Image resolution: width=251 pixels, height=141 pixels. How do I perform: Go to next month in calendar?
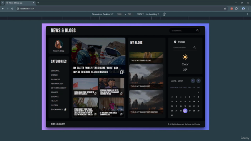(x=198, y=81)
